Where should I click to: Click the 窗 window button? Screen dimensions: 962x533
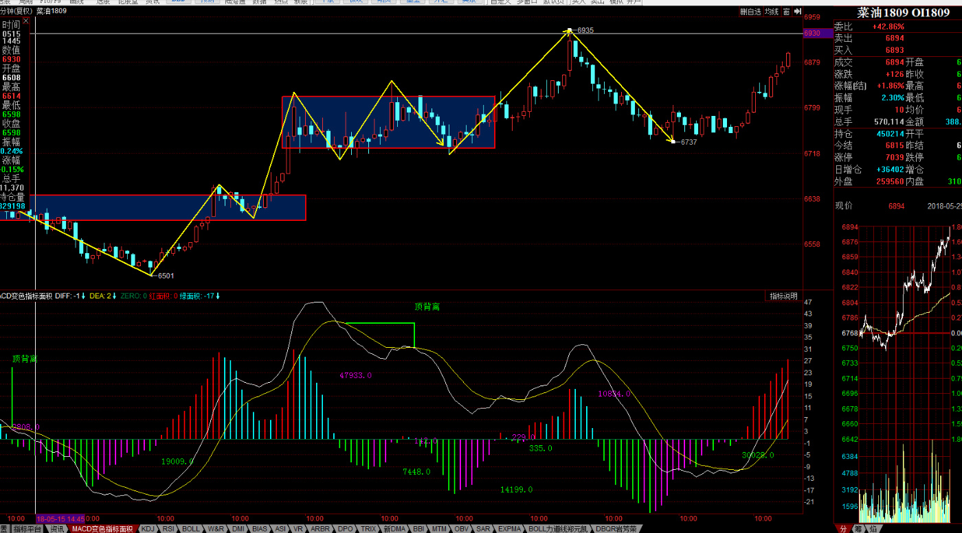786,12
